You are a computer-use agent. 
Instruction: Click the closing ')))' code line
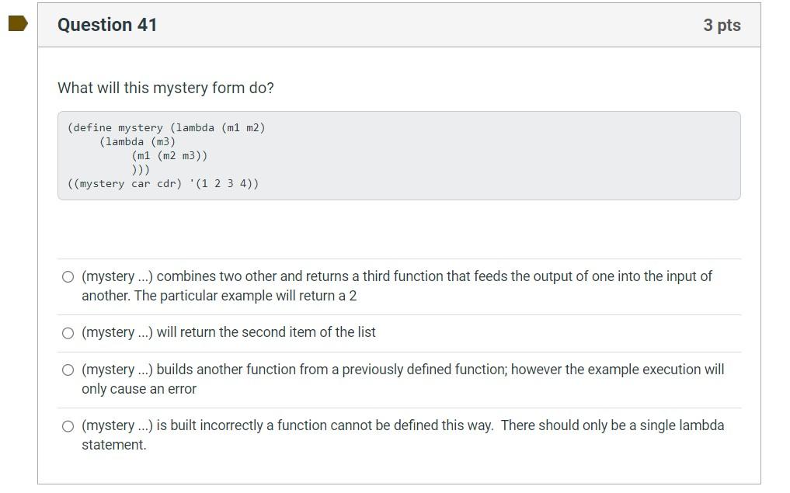coord(141,170)
